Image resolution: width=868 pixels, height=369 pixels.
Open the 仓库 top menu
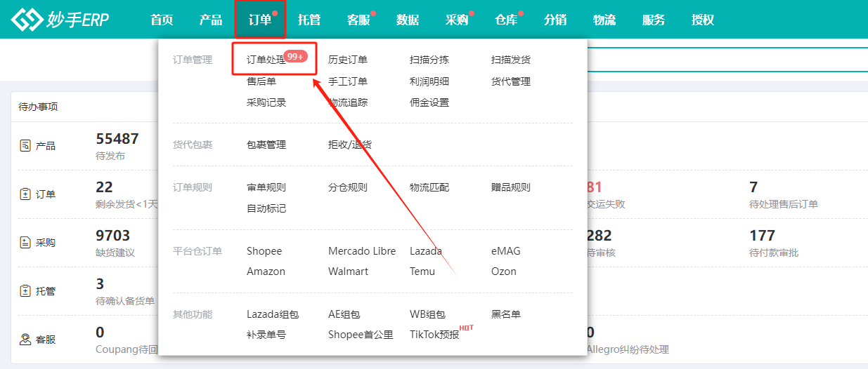(x=506, y=20)
